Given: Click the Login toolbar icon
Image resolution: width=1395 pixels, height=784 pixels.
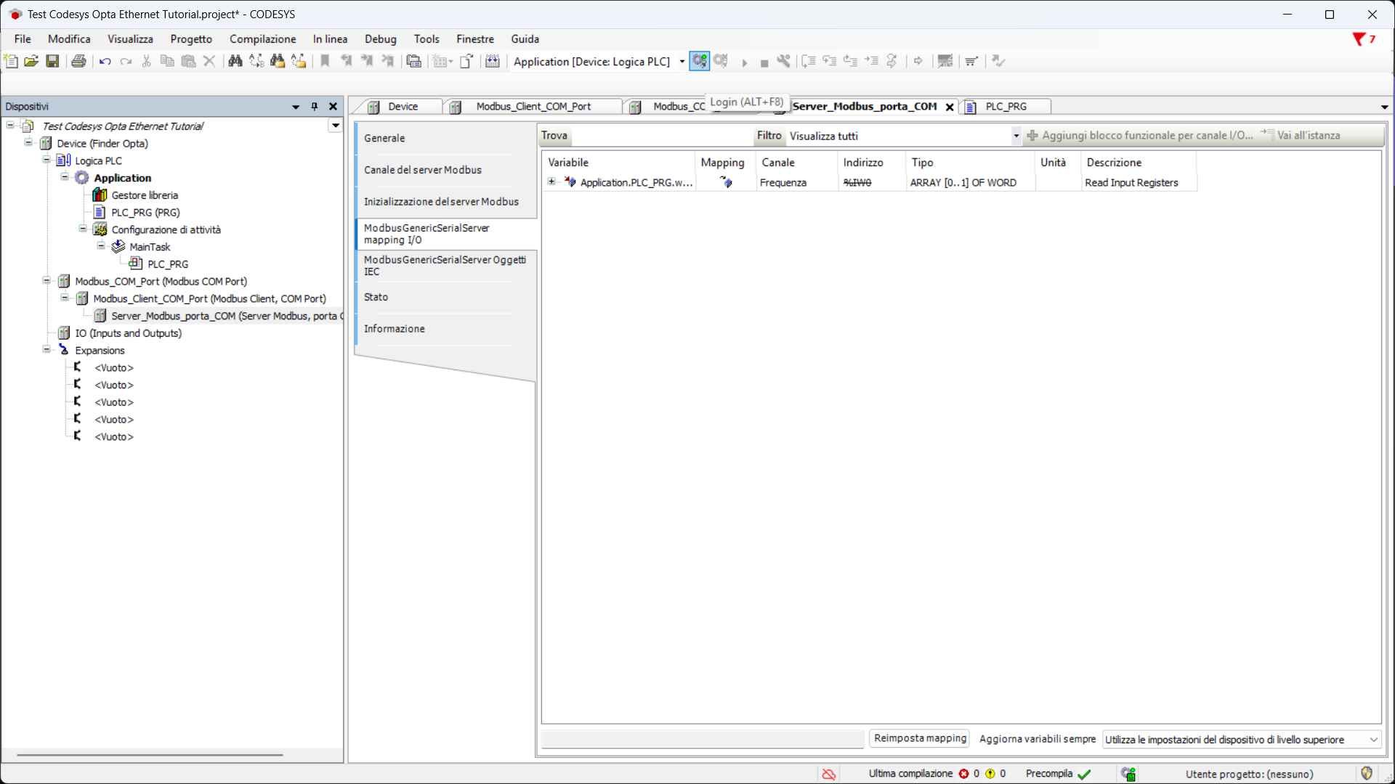Looking at the screenshot, I should click(699, 62).
